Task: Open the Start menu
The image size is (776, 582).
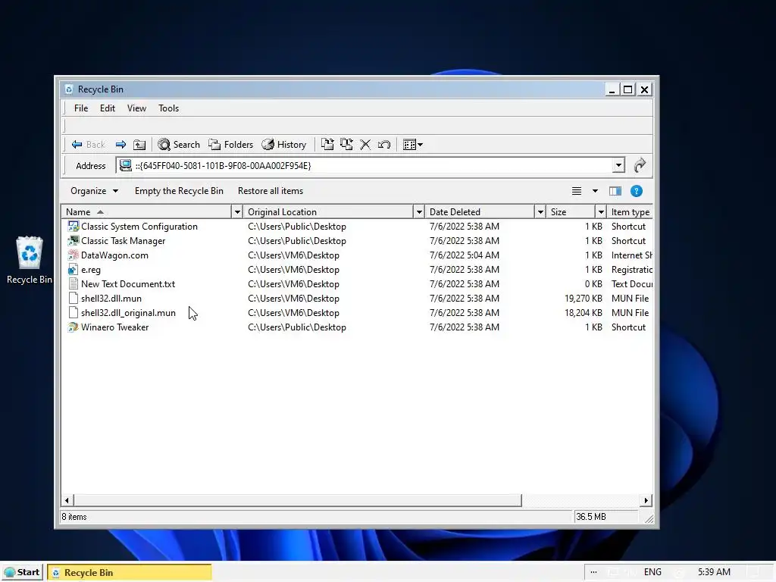Action: [22, 572]
